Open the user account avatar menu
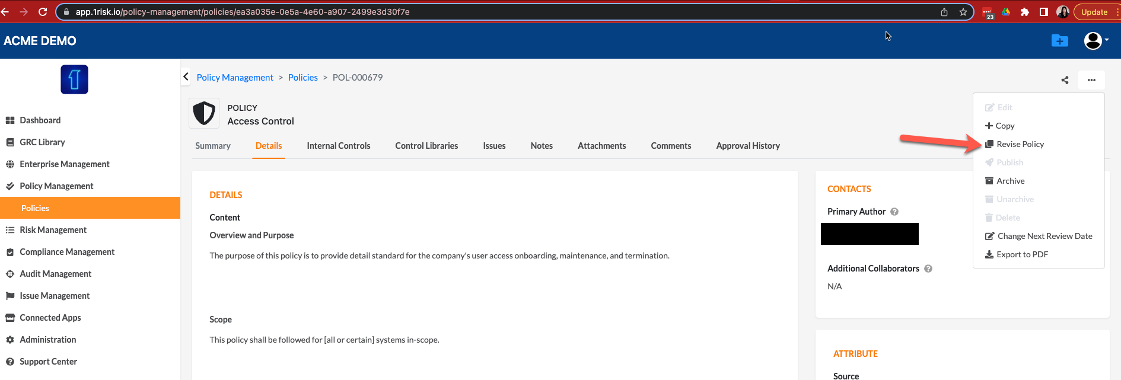 [x=1096, y=40]
